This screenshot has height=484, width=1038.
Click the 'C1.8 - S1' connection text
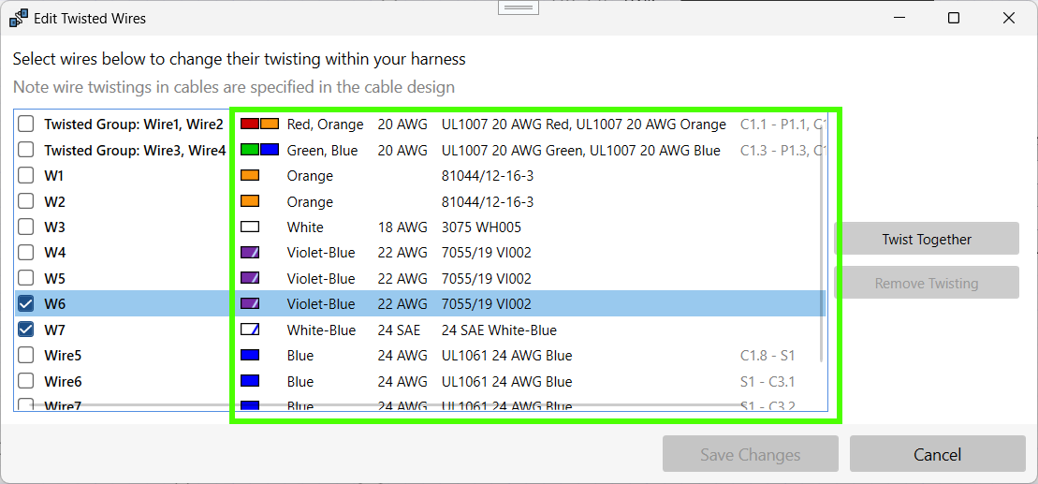coord(768,357)
